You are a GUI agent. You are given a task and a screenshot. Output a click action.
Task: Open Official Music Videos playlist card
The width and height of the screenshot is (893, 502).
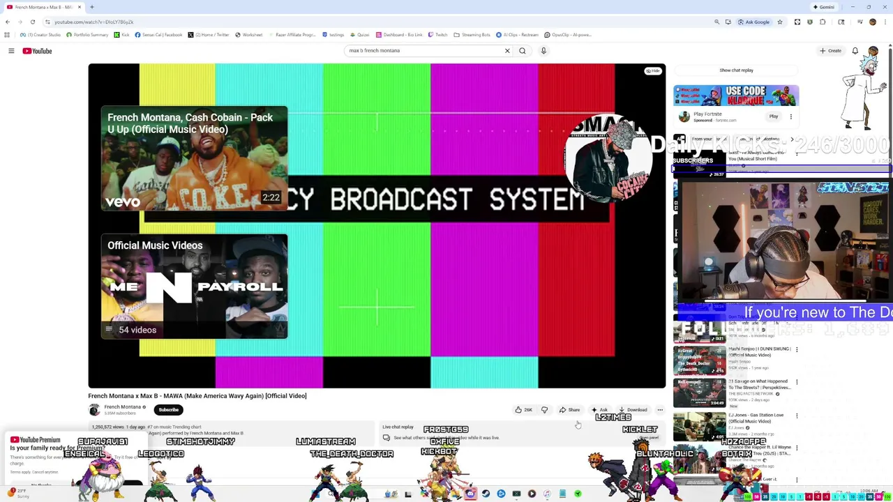[x=194, y=287]
